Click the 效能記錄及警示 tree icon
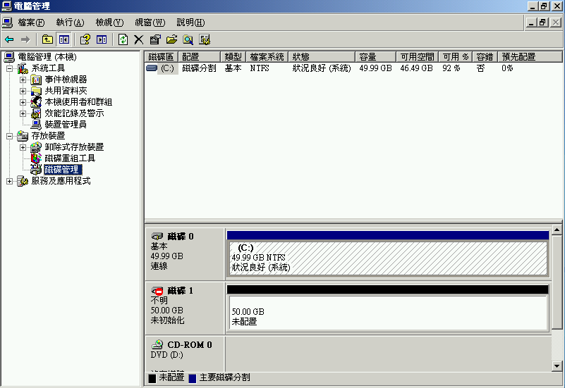 36,113
